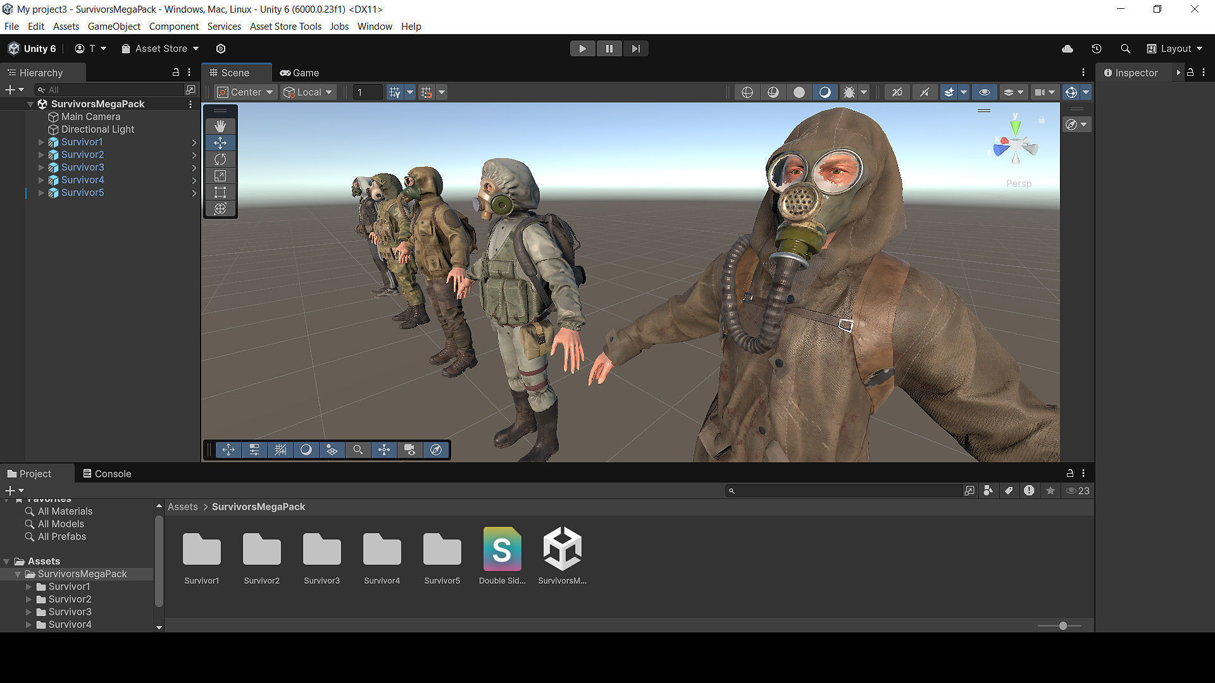The height and width of the screenshot is (683, 1215).
Task: Select Directional Light in Hierarchy
Action: (x=97, y=129)
